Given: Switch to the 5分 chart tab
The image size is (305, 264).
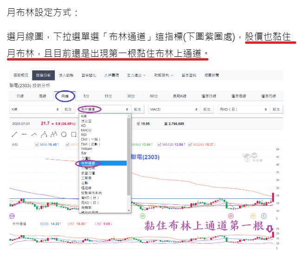Looking at the screenshot, I should (86, 96).
